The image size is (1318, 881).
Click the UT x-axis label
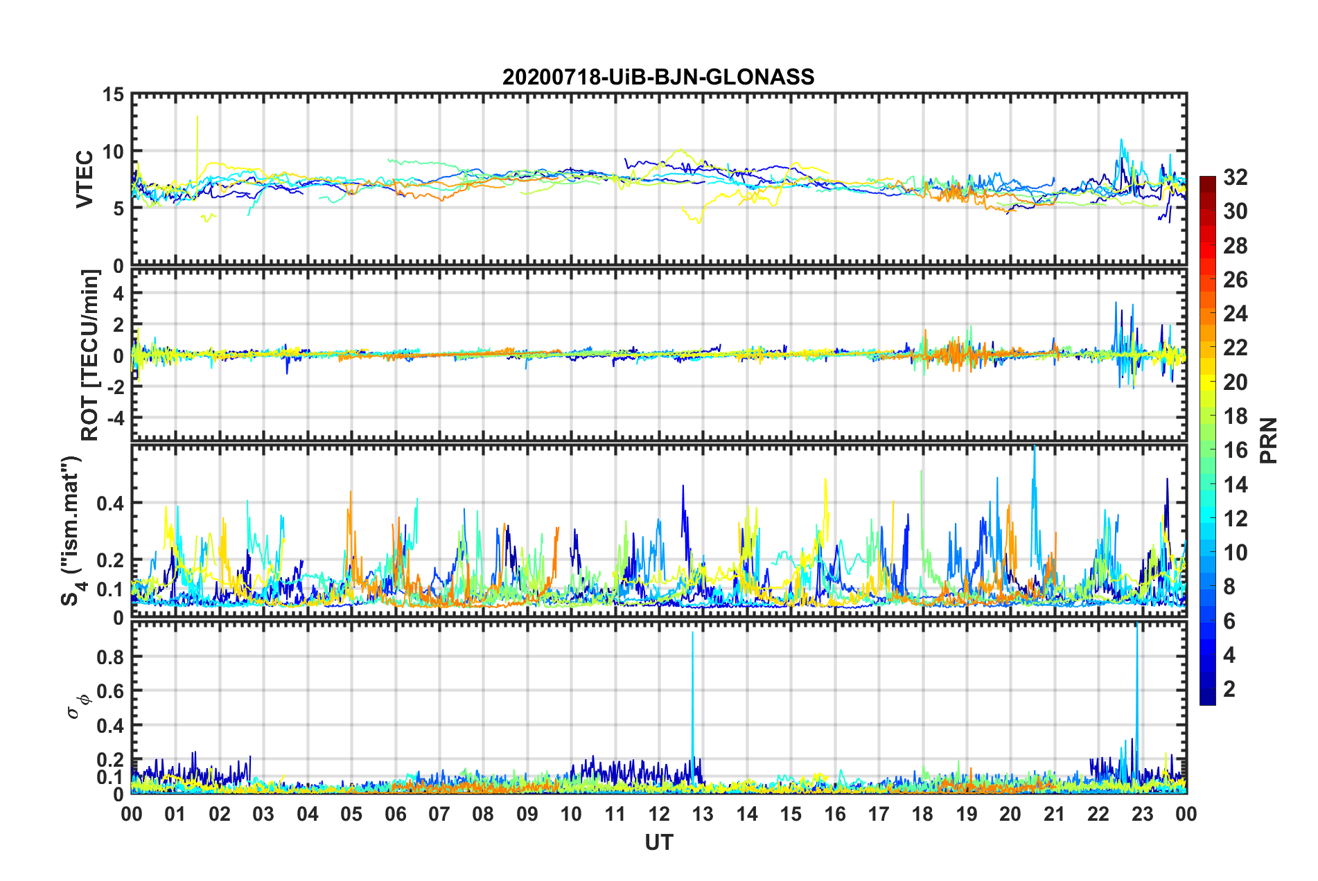[659, 842]
